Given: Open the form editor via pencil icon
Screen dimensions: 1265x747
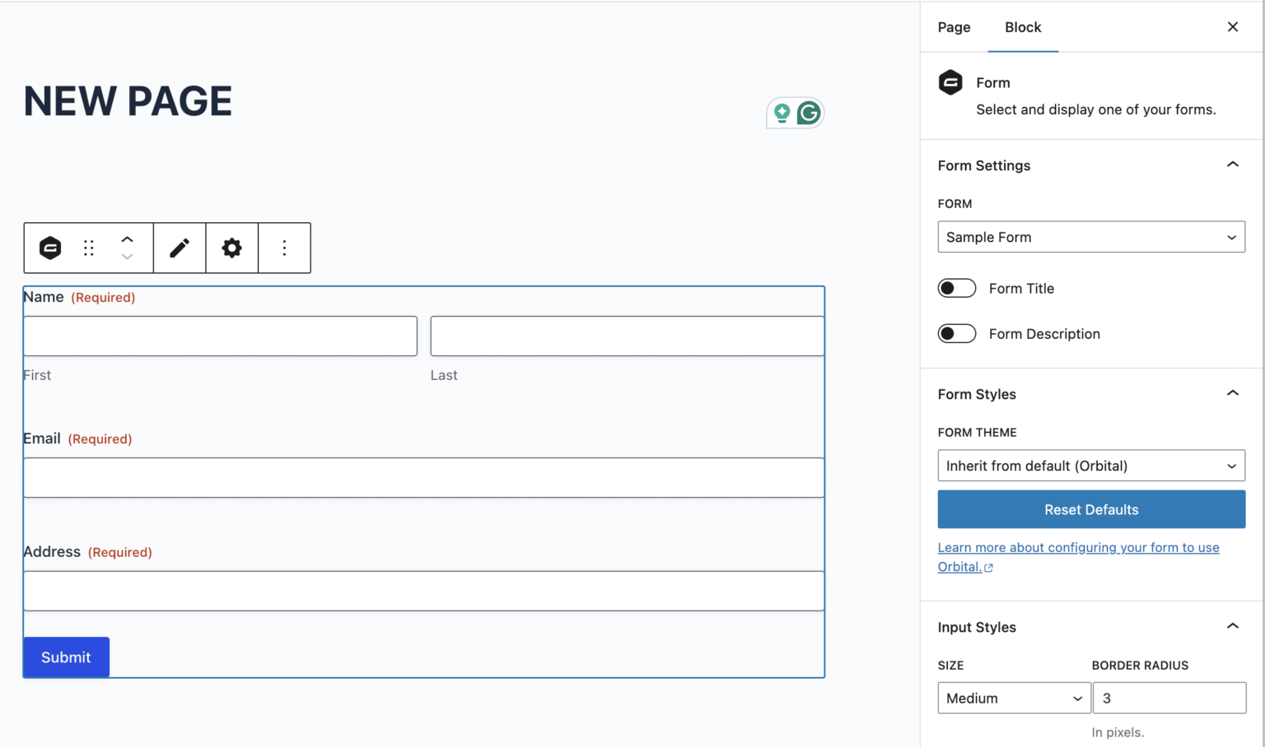Looking at the screenshot, I should pyautogui.click(x=179, y=248).
